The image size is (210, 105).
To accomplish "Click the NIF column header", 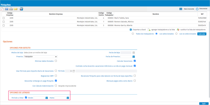I will [x=202, y=14].
